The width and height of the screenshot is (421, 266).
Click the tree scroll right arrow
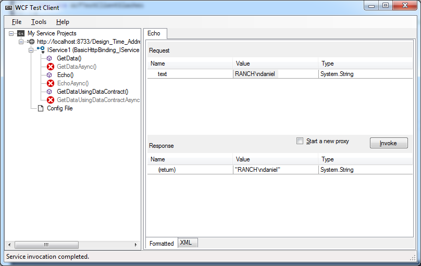point(135,245)
